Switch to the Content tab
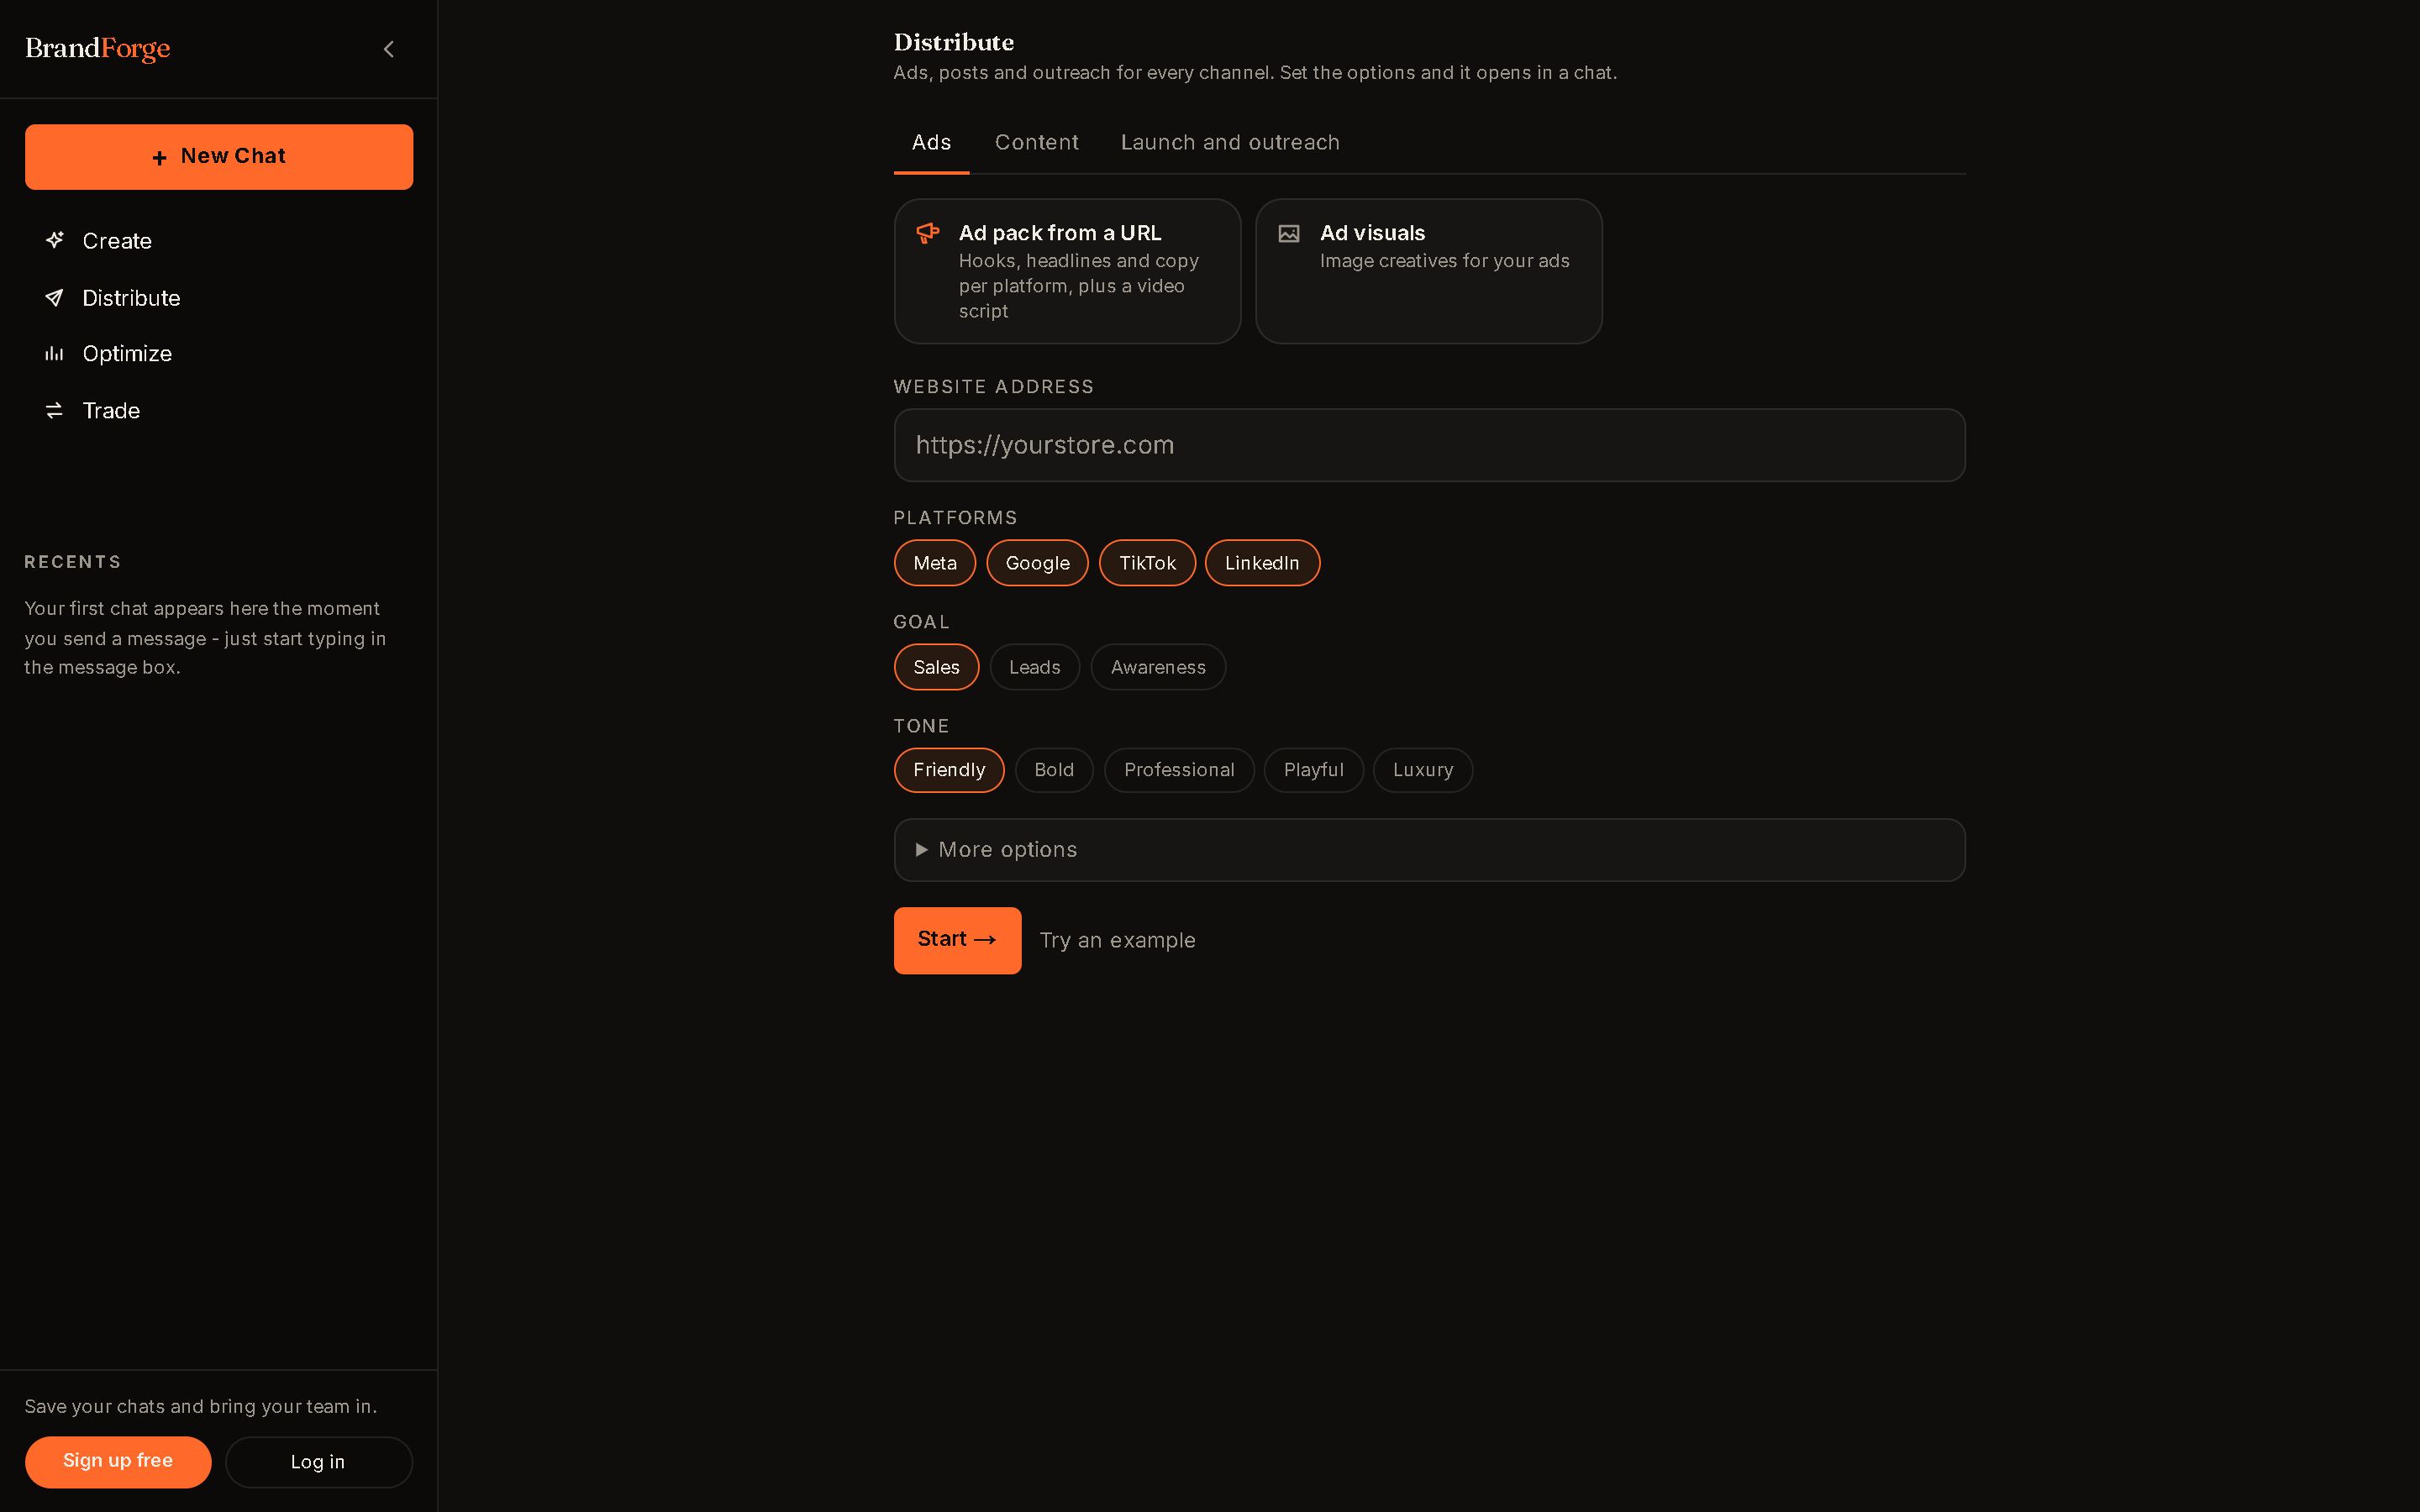2420x1512 pixels. 1036,143
